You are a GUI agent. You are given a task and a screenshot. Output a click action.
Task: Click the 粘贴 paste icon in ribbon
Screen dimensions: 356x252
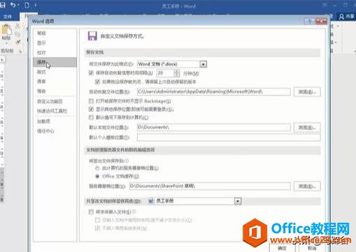[6, 30]
